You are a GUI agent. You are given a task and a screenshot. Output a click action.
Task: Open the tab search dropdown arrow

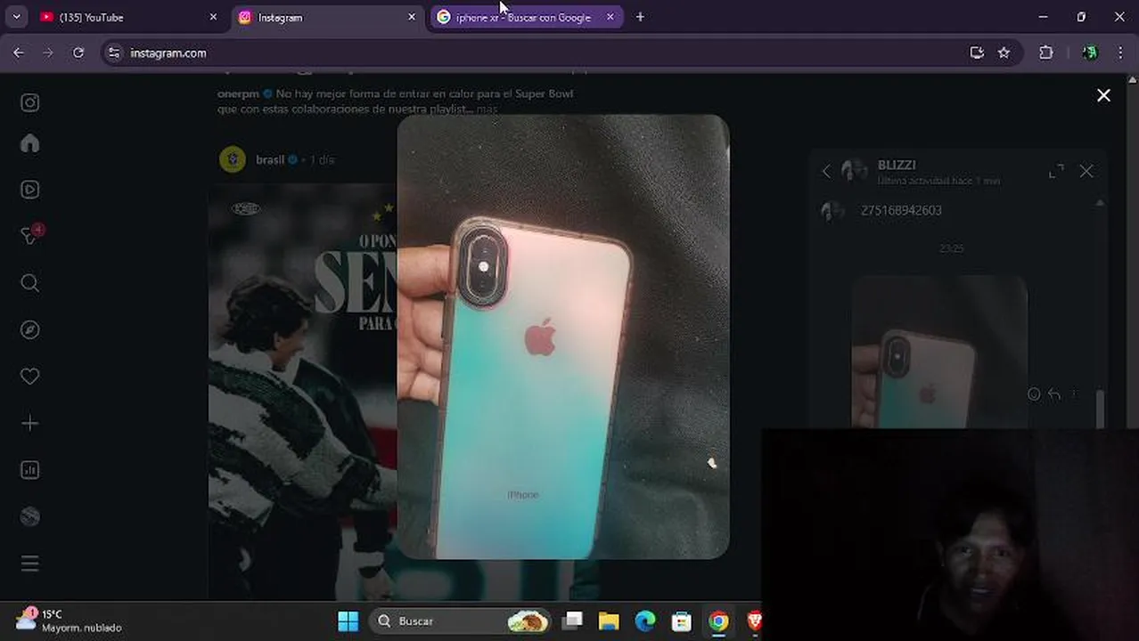coord(16,17)
